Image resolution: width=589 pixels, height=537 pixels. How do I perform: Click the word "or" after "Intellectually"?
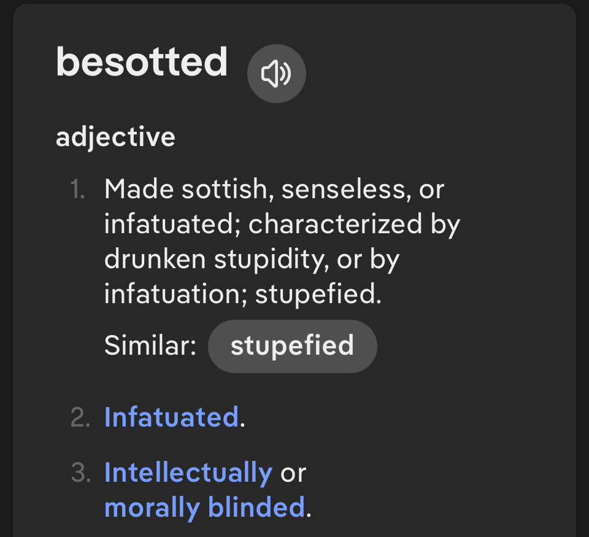293,473
